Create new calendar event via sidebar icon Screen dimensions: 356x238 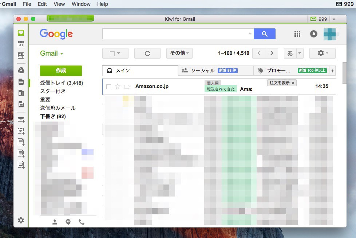pyautogui.click(x=21, y=131)
